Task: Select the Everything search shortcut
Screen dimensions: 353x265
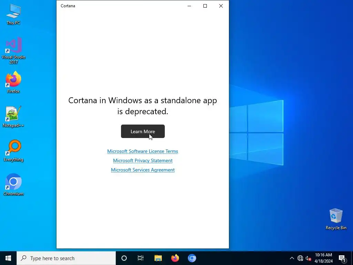Action: tap(13, 151)
